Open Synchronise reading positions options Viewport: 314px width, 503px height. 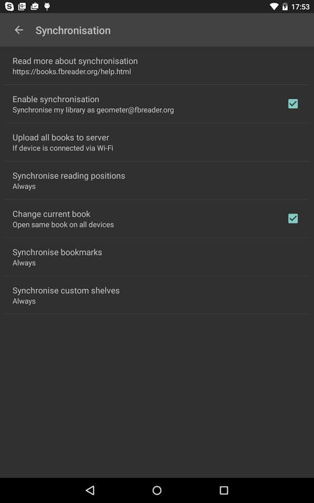[157, 181]
